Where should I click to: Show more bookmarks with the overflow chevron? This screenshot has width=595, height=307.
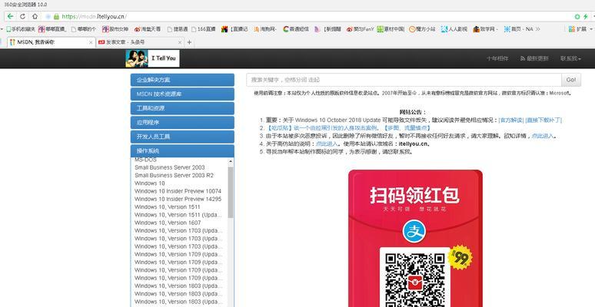(537, 29)
